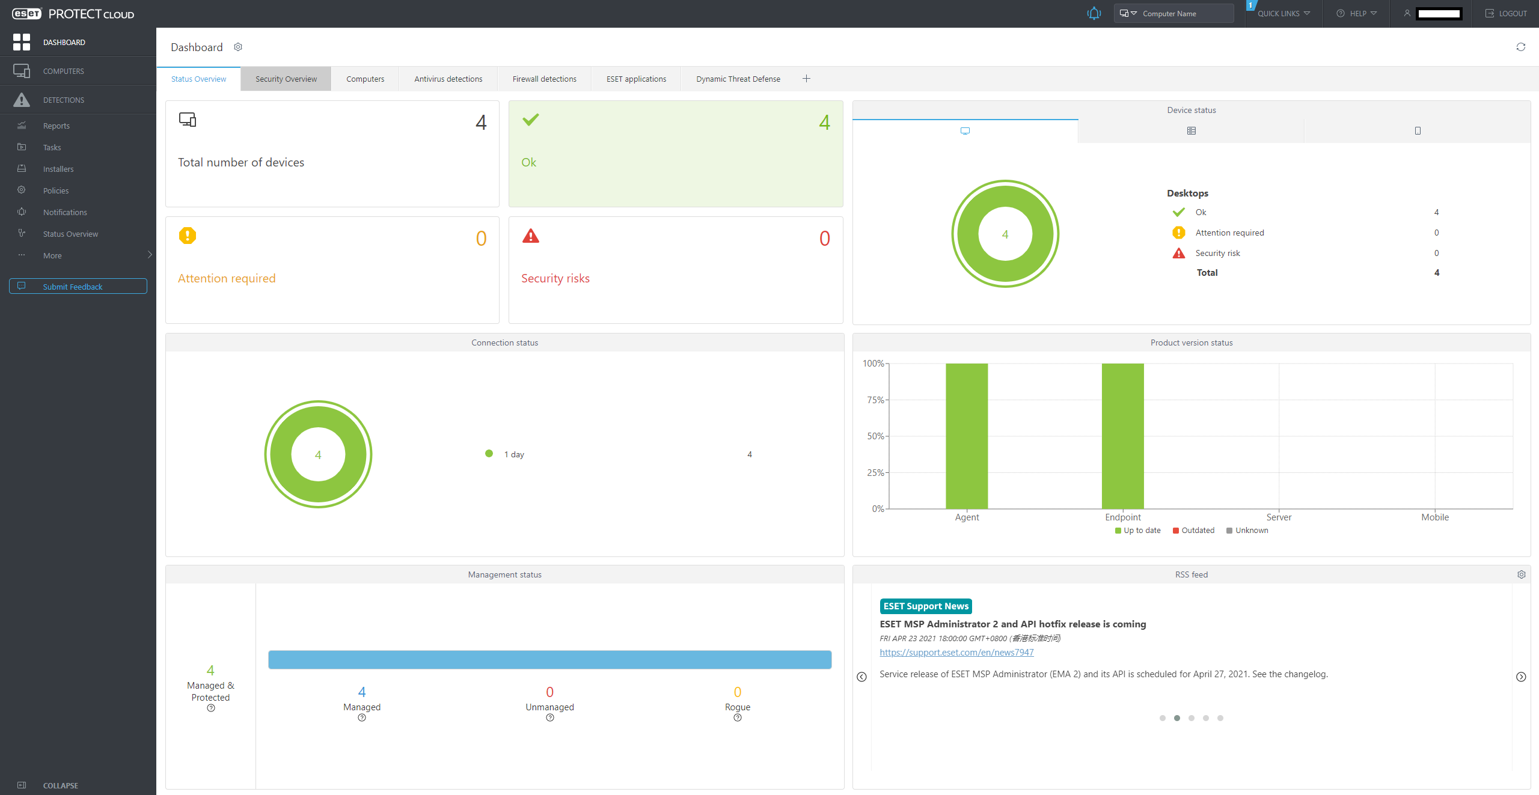Refresh the dashboard with refresh icon
Screen dimensions: 1539x795
click(x=1520, y=47)
